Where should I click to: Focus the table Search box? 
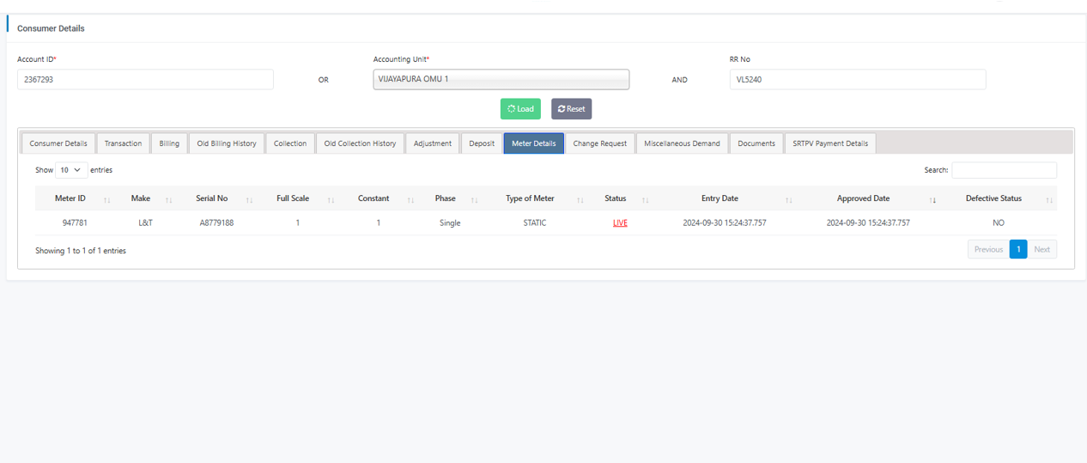[x=1004, y=170]
